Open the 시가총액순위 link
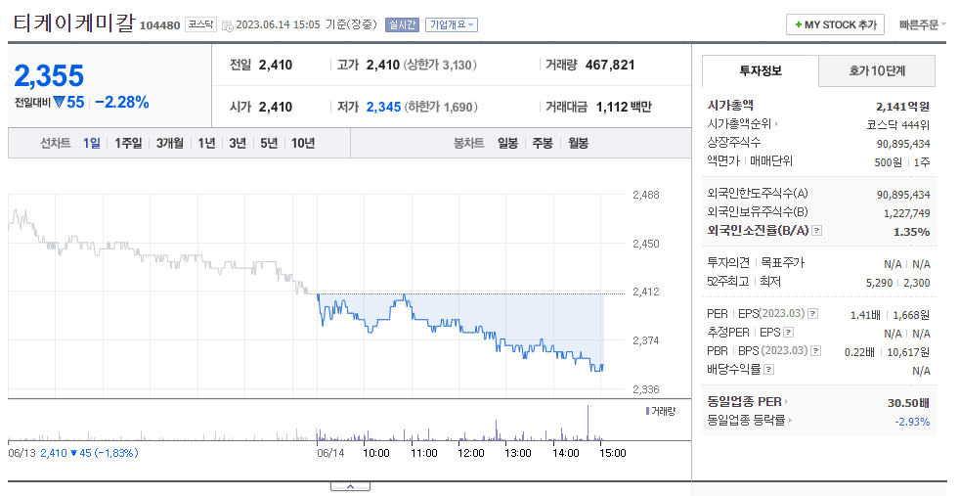 [739, 123]
